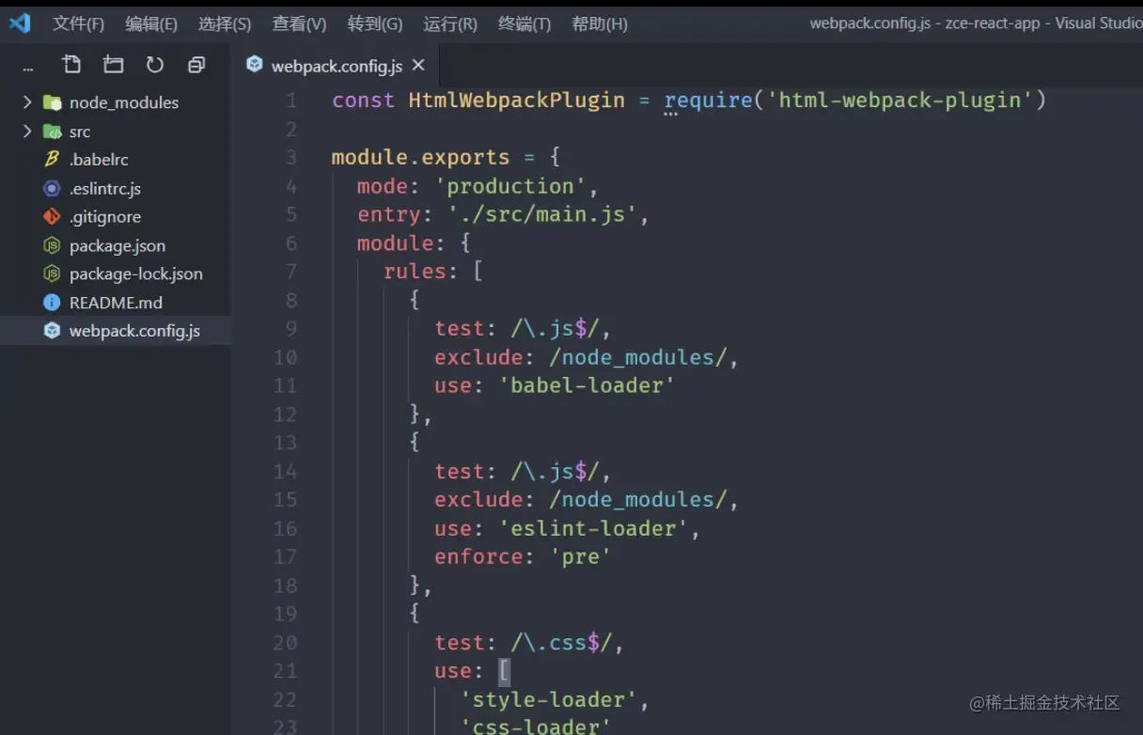Open the 编辑(E) menu
1143x735 pixels.
click(x=151, y=23)
